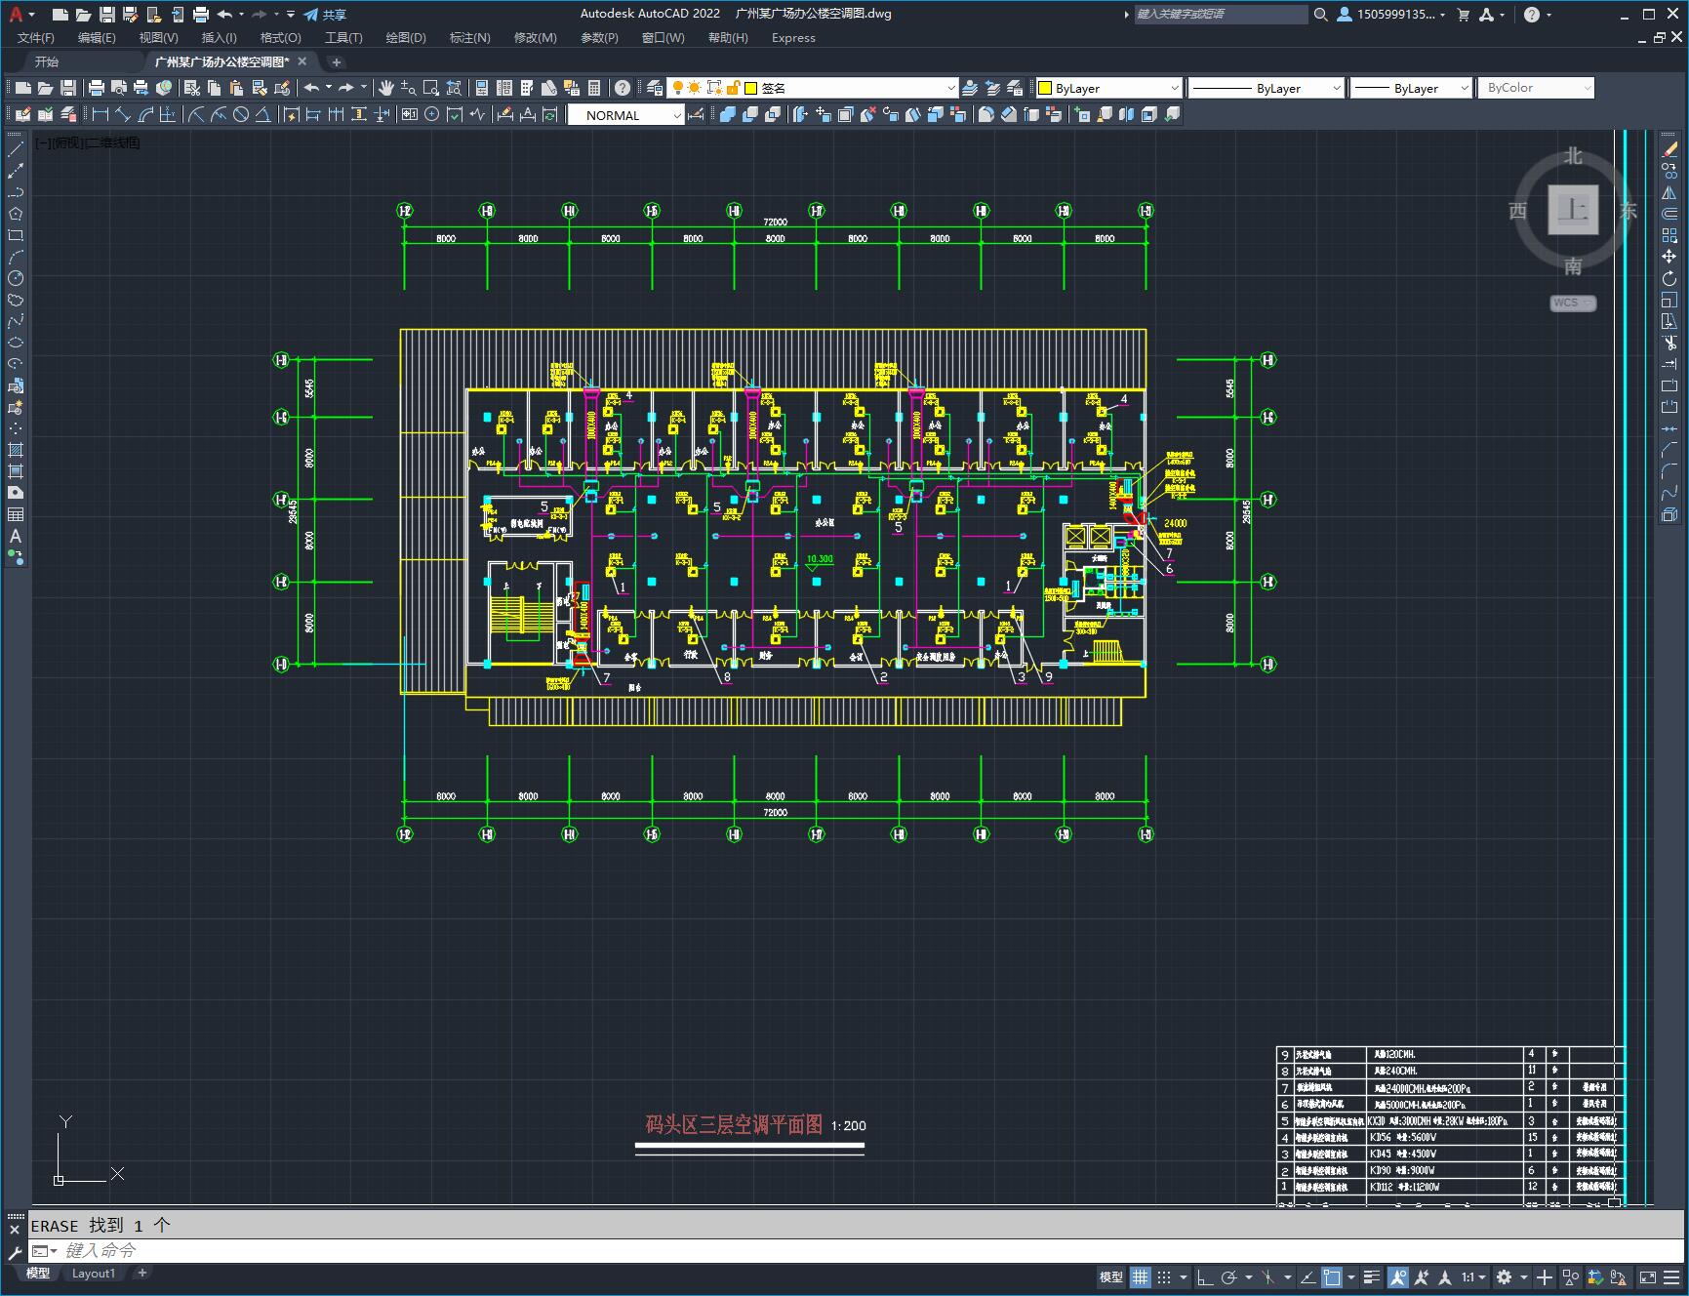Expand the AutoCAD application menu arrow

point(32,15)
